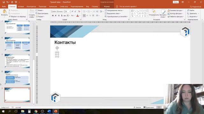Image resolution: width=204 pixels, height=114 pixels.
Task: Create a new slide with Создать слайд
Action: pyautogui.click(x=32, y=14)
